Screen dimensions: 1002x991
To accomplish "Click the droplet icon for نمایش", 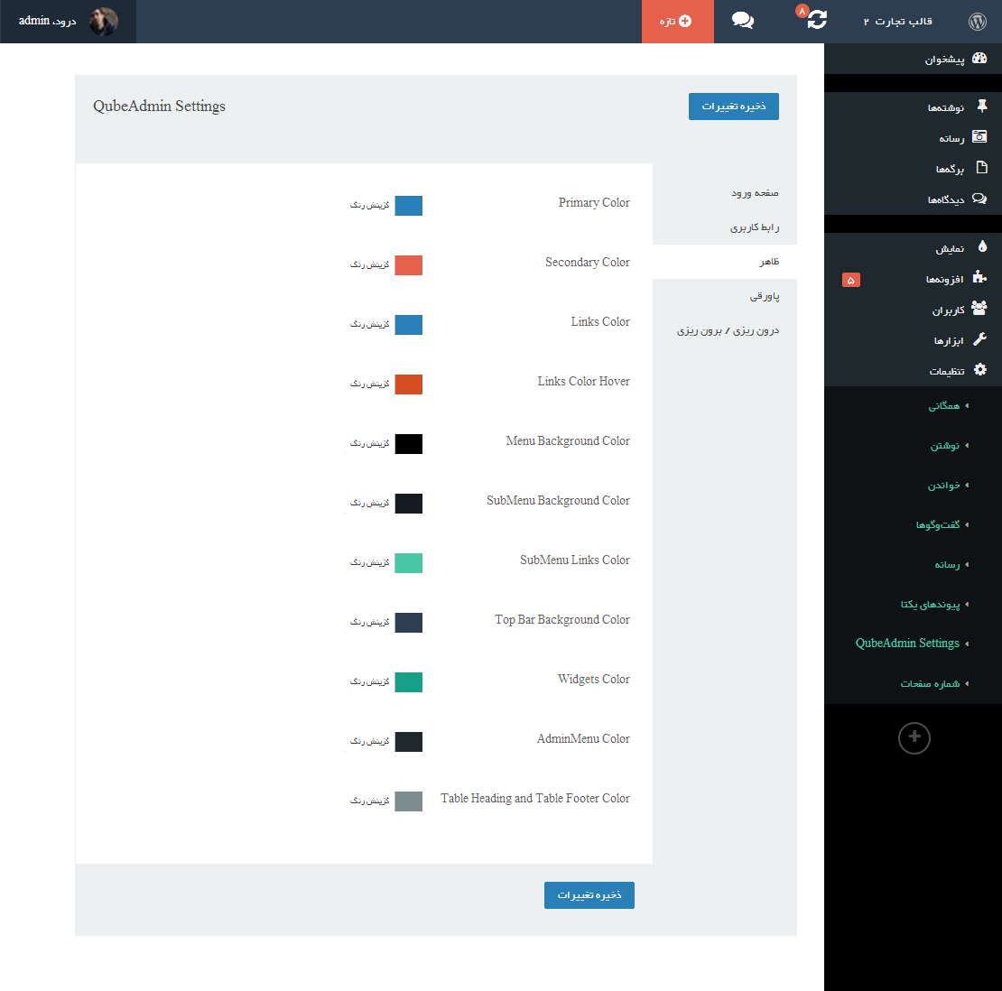I will pos(983,246).
